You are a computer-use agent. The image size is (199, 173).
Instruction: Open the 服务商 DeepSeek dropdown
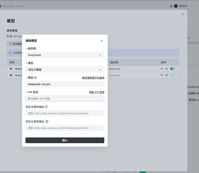click(65, 55)
